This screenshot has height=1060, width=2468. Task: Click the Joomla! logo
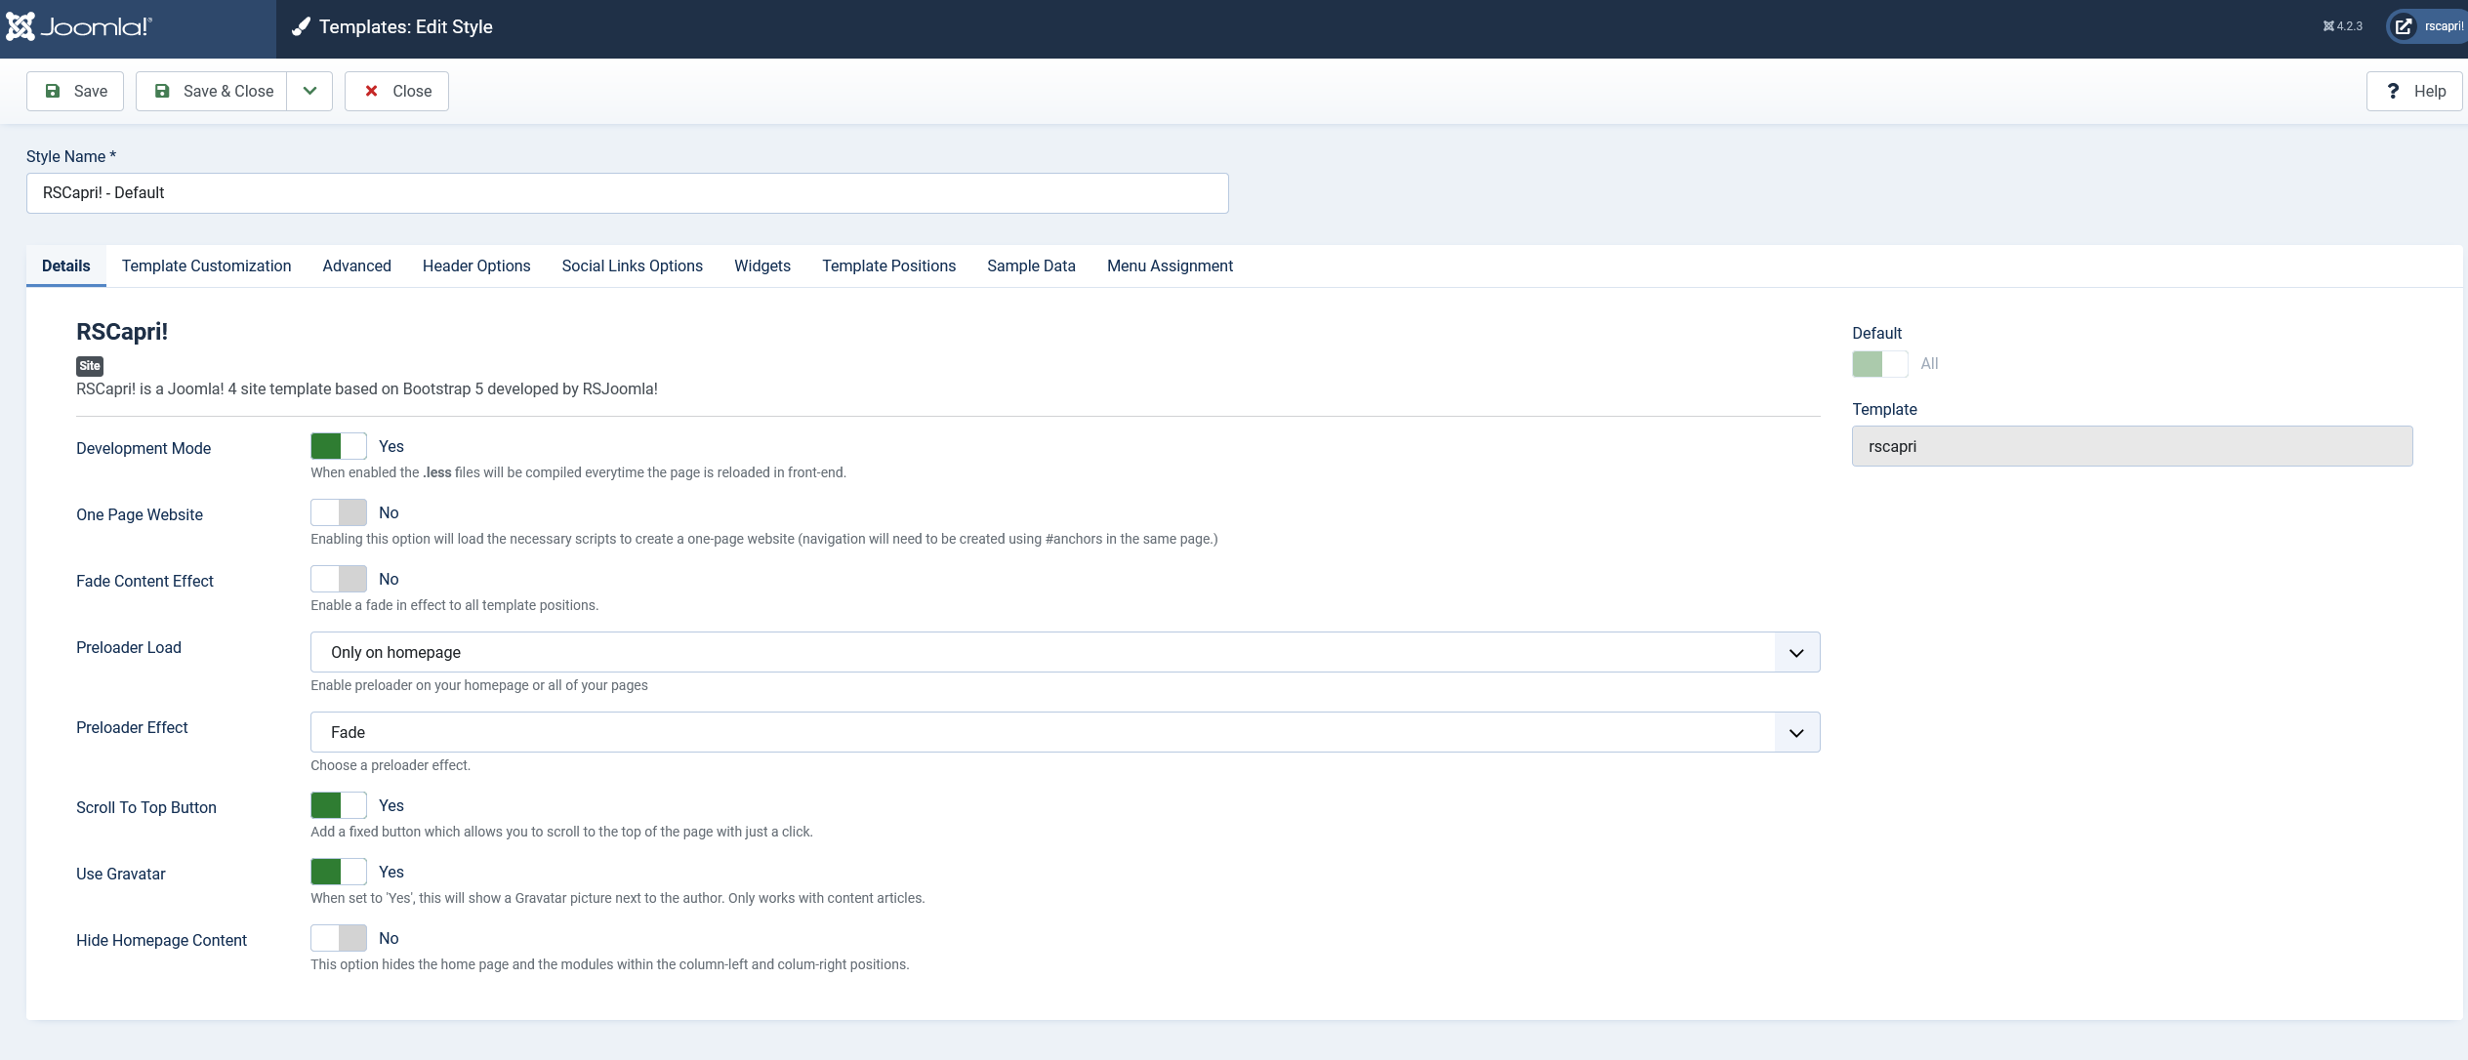pos(79,26)
